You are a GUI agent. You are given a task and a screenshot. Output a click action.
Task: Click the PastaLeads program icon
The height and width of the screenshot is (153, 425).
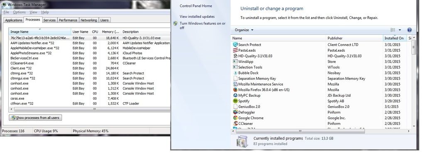[x=235, y=50]
